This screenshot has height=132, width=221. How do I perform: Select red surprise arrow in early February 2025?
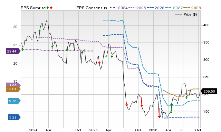pyautogui.click(x=99, y=63)
